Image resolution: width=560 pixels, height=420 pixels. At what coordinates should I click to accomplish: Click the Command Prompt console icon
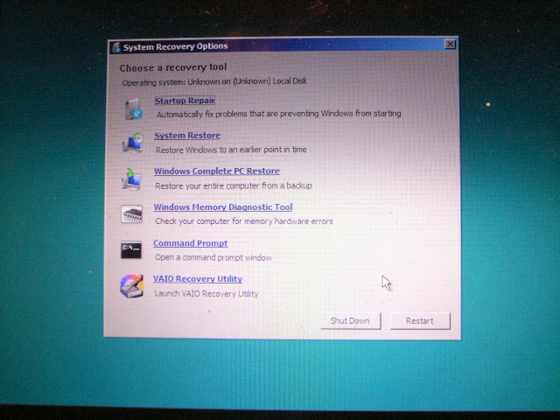pos(131,249)
